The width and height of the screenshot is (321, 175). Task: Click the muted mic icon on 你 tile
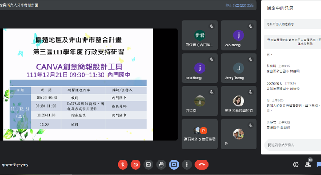pyautogui.click(x=251, y=125)
